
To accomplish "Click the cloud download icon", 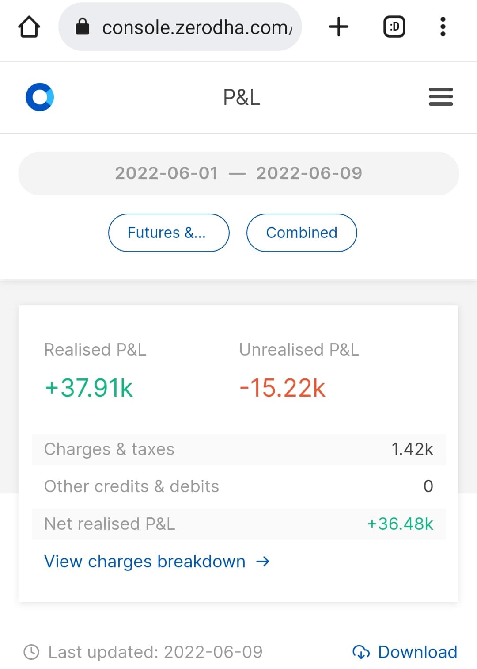I will 361,652.
